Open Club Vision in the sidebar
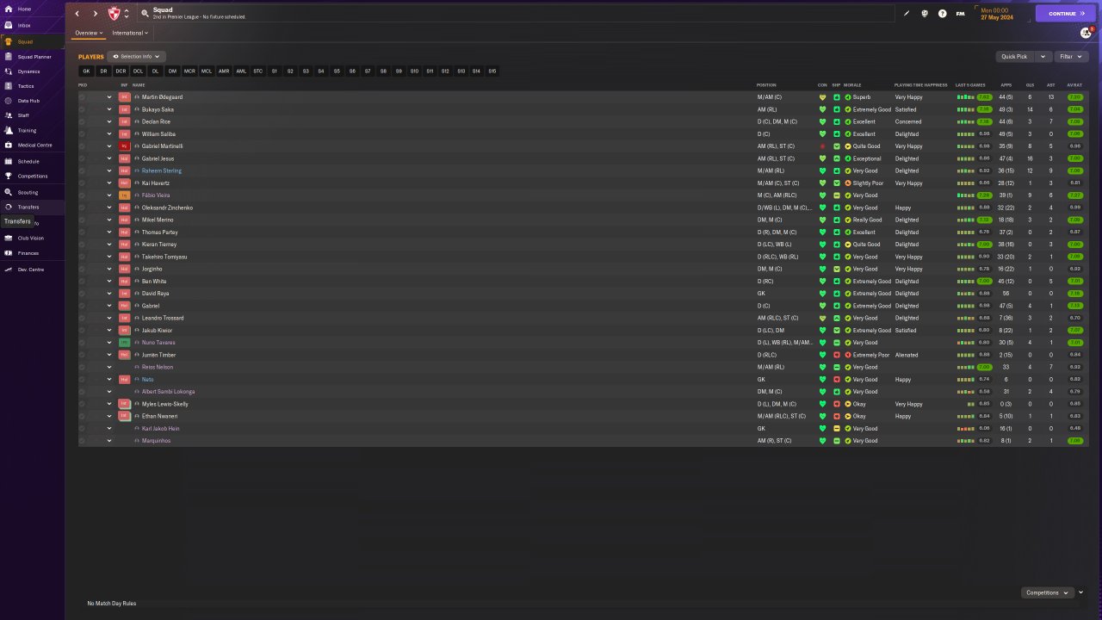 (x=31, y=238)
